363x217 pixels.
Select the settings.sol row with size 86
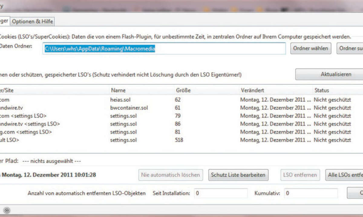[181, 124]
